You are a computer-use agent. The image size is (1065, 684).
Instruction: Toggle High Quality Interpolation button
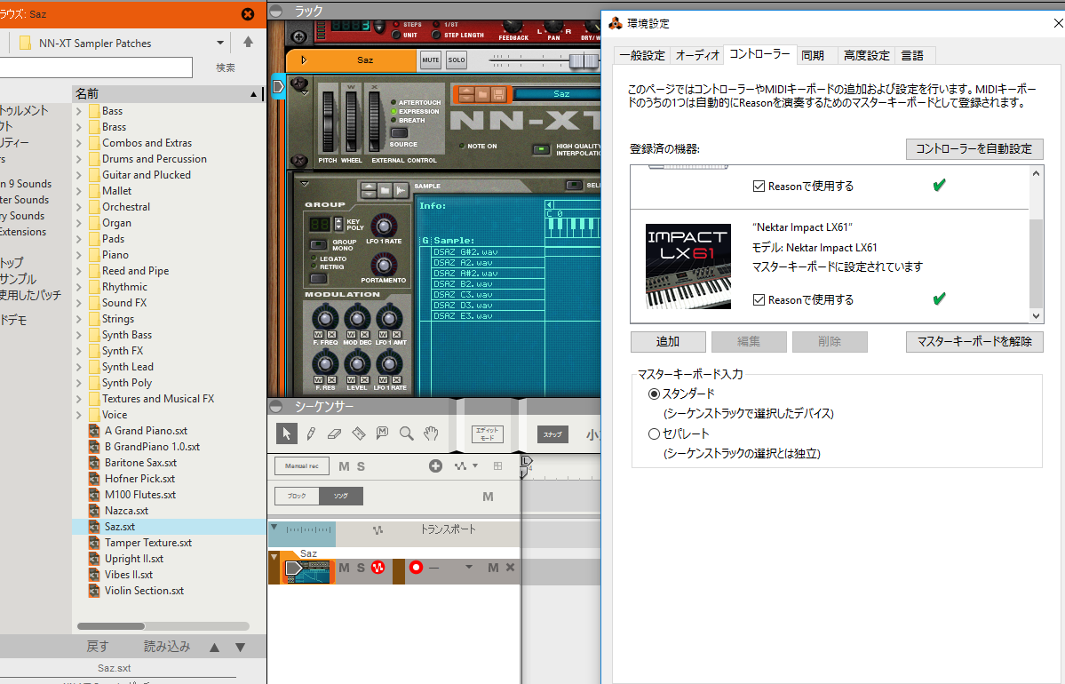(541, 149)
